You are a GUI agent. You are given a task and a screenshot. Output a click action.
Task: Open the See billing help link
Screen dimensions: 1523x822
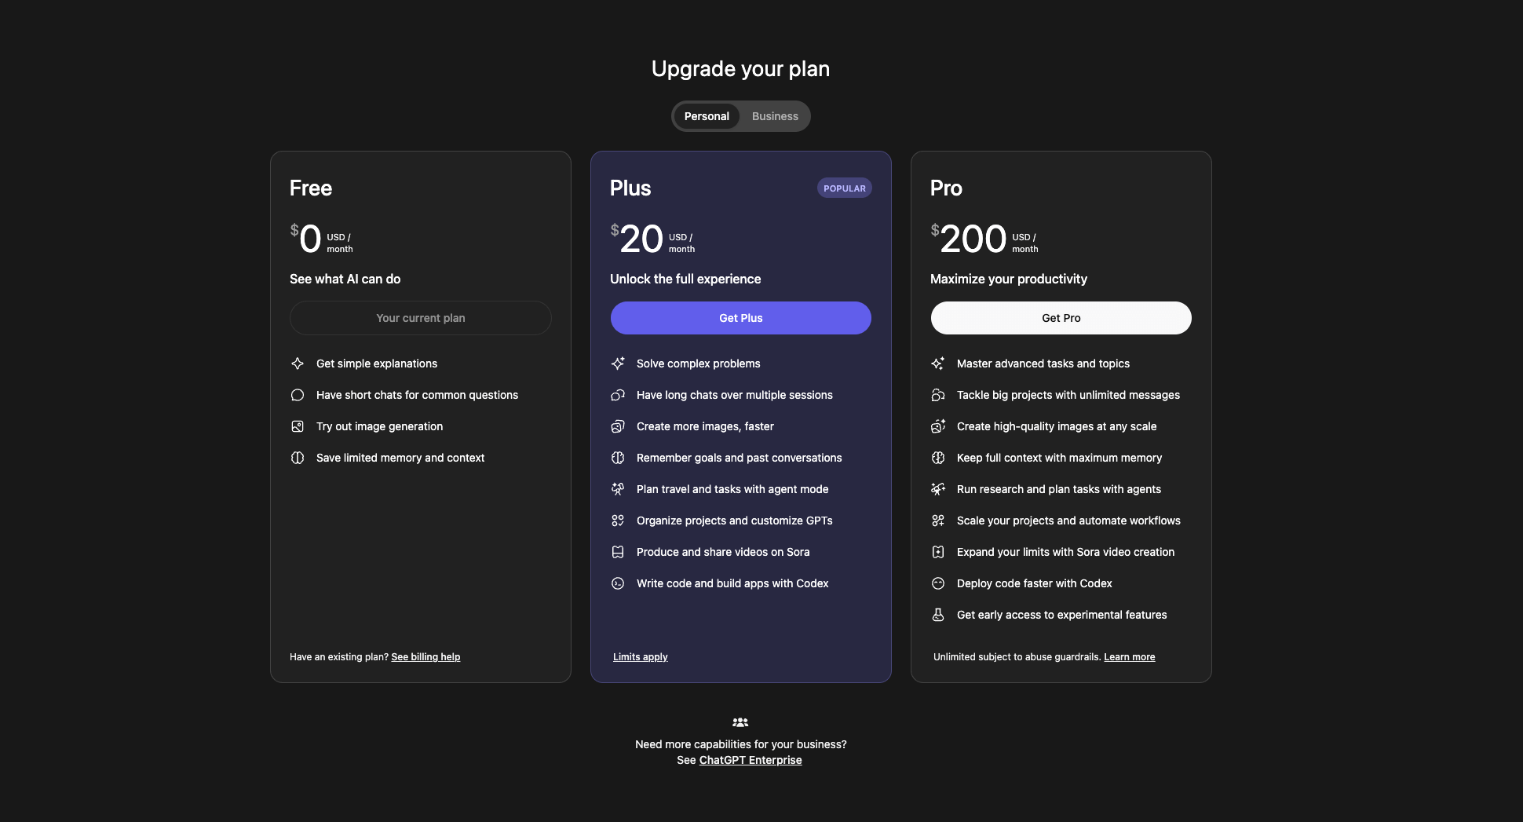point(425,656)
